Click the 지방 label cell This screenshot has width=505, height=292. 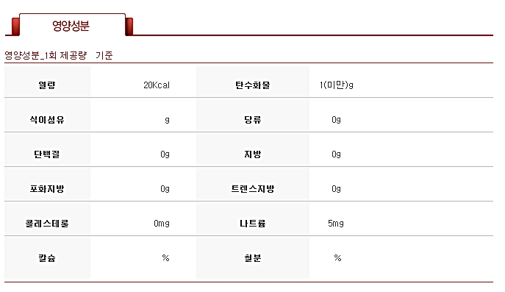253,150
